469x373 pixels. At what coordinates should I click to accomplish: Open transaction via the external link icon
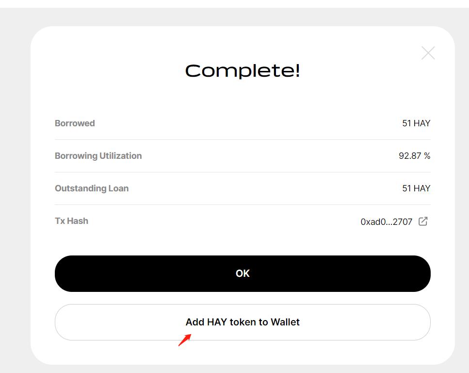coord(423,221)
